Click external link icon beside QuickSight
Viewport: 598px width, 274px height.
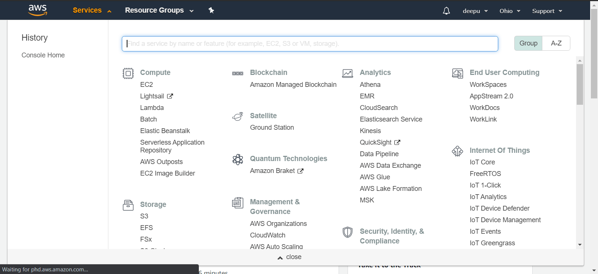(x=397, y=142)
